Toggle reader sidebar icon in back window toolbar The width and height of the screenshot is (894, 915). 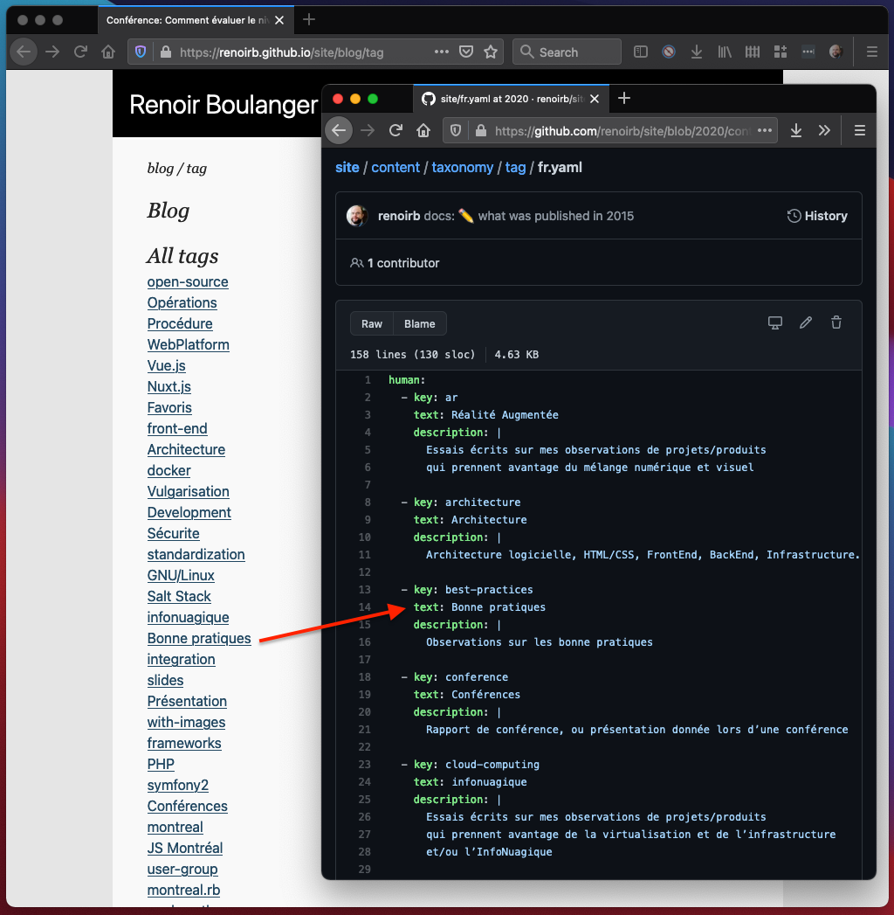[641, 52]
